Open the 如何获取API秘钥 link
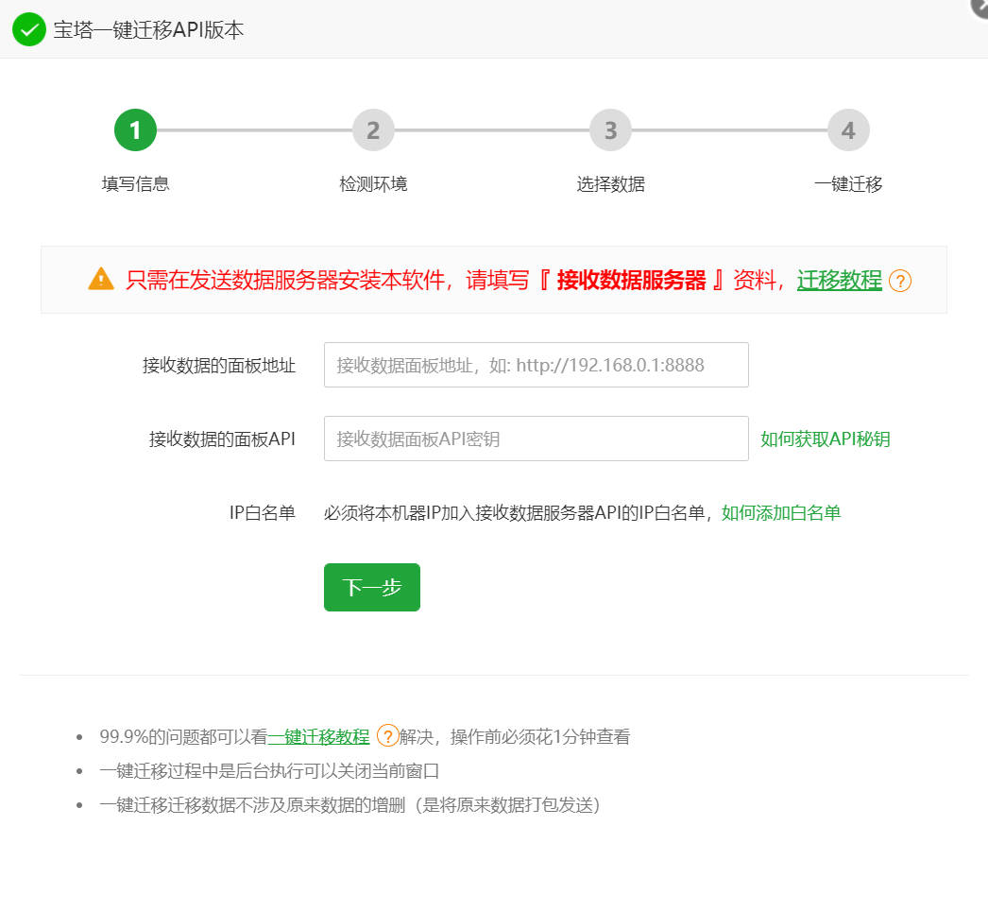The height and width of the screenshot is (912, 988). (825, 439)
